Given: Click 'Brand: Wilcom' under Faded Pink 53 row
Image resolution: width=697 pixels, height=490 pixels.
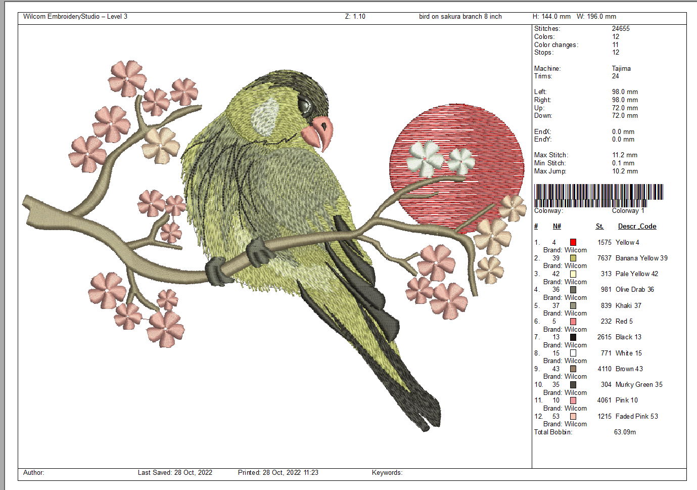Looking at the screenshot, I should click(x=565, y=424).
